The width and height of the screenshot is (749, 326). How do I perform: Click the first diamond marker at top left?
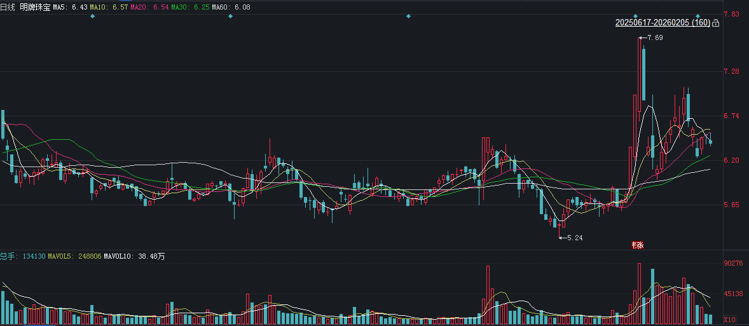click(93, 16)
